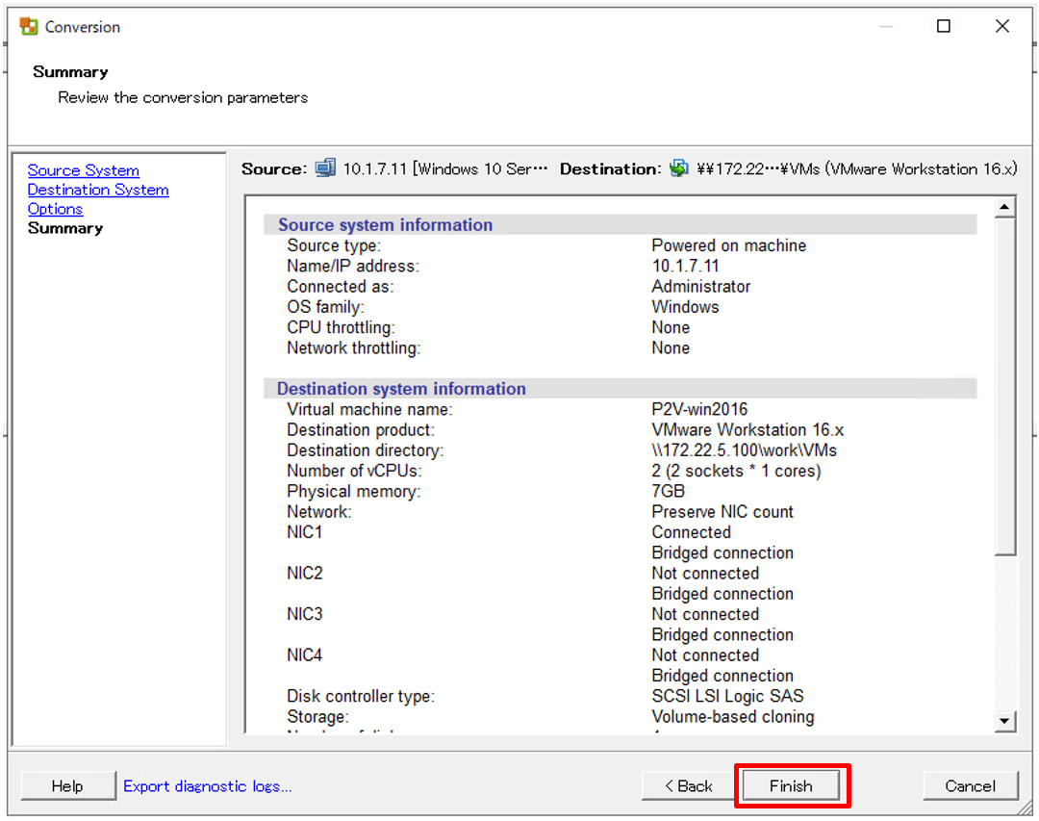This screenshot has width=1039, height=821.
Task: Click the 'Virtual machine name:' label
Action: click(x=369, y=409)
